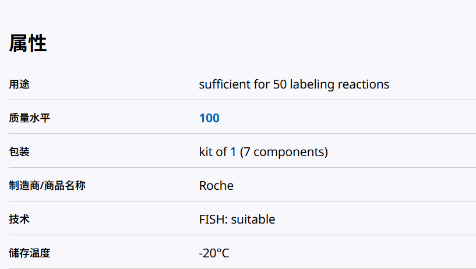Click the 储存温度 row label

30,253
